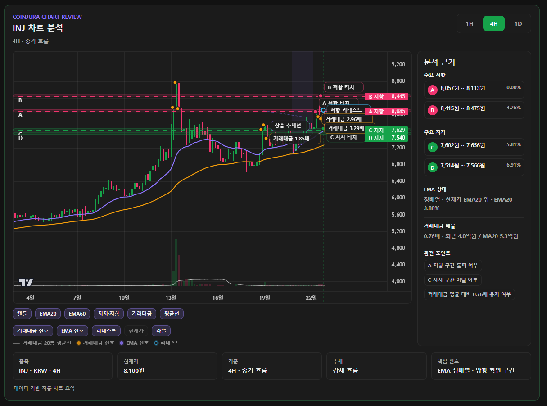Open support row 7,514원 ~ 7,566원
The height and width of the screenshot is (406, 547).
point(474,167)
